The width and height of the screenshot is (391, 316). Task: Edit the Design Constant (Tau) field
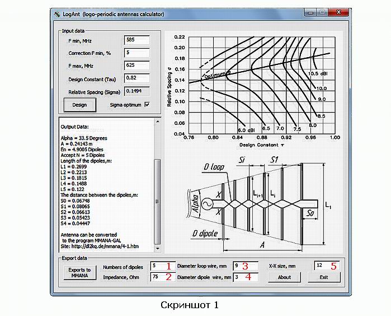coord(137,78)
